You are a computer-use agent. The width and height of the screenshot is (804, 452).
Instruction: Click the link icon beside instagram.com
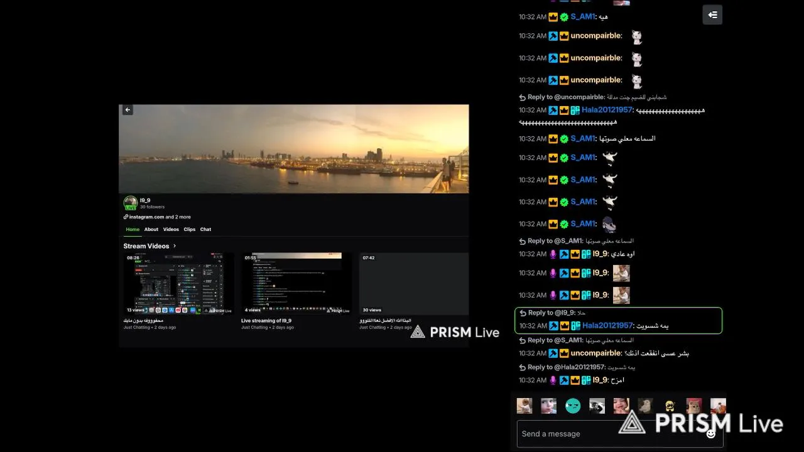(126, 217)
